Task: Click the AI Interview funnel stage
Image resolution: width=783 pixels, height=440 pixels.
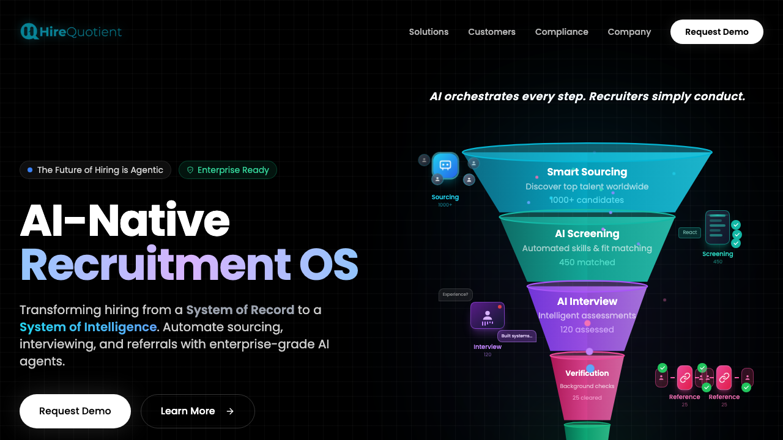Action: (x=587, y=315)
